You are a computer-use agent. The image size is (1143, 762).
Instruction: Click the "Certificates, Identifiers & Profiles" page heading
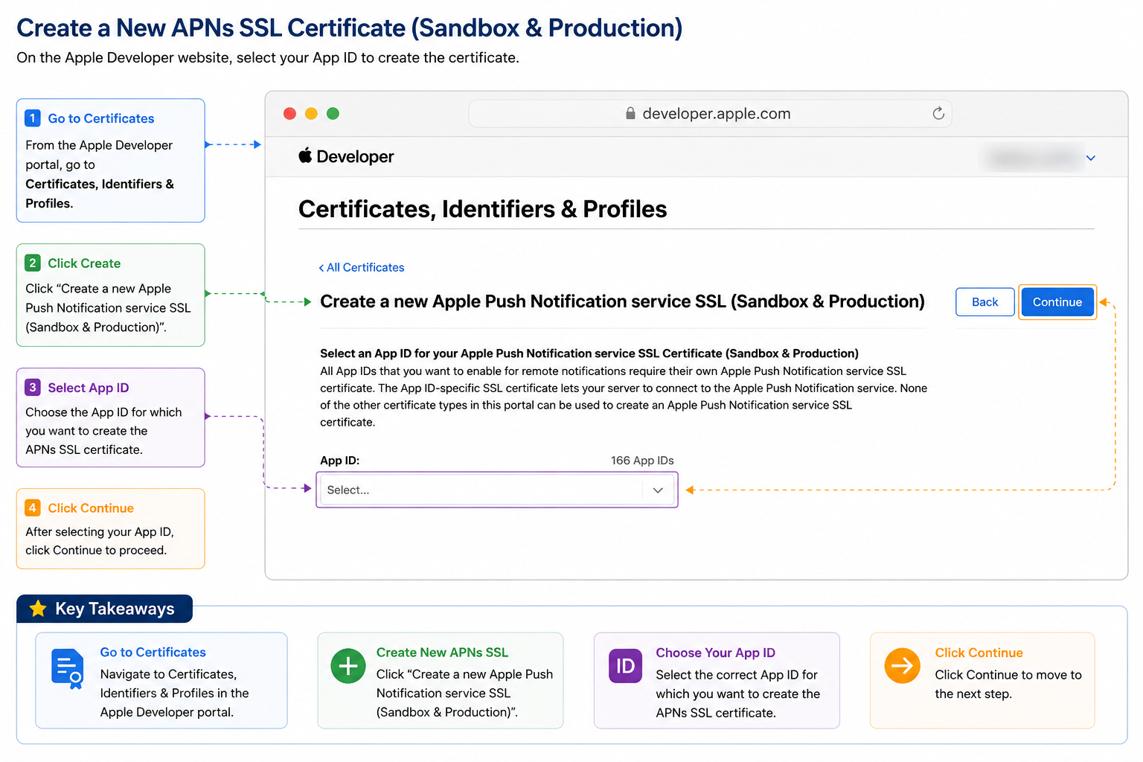(x=482, y=209)
